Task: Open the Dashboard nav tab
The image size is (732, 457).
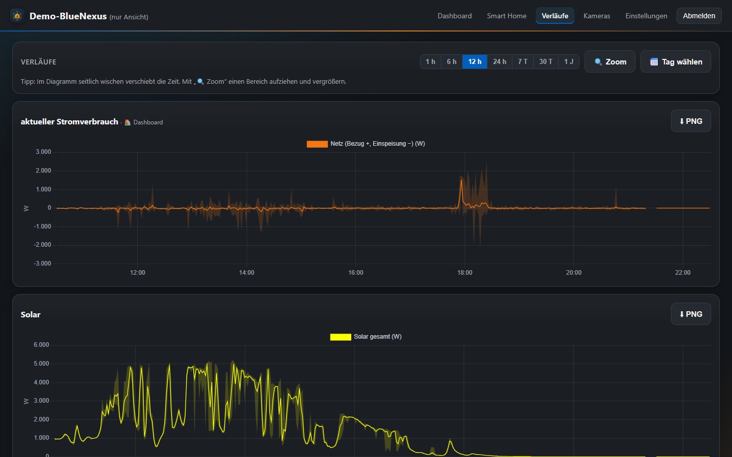Action: [x=454, y=16]
